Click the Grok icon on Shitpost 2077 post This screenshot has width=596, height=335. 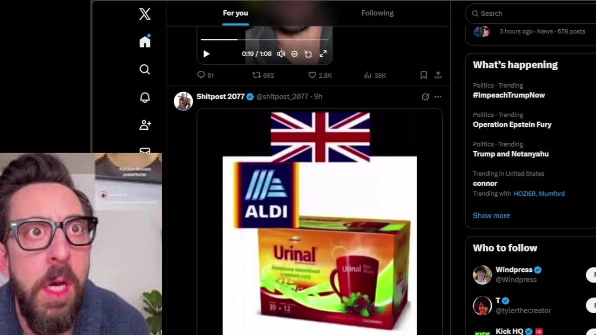425,97
